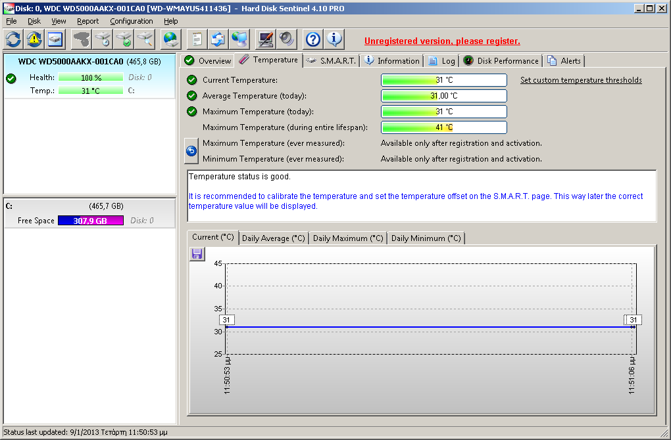671x440 pixels.
Task: Click the disk with green checkmark icon
Action: (x=124, y=39)
